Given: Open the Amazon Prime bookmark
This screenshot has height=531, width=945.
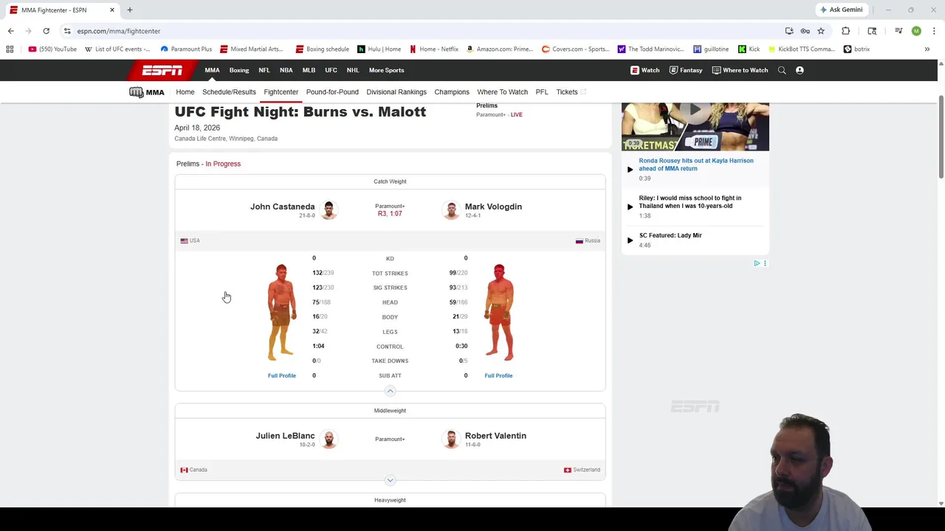Looking at the screenshot, I should (x=499, y=49).
